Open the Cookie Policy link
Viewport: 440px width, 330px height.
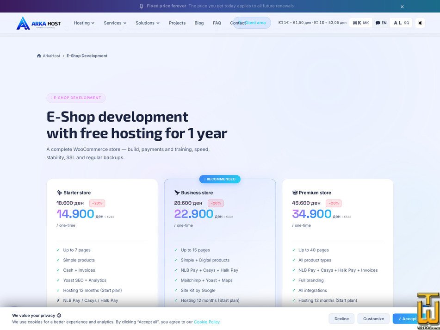206,322
